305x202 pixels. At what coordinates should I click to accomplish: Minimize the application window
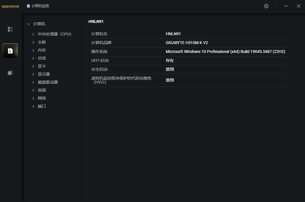[286, 6]
